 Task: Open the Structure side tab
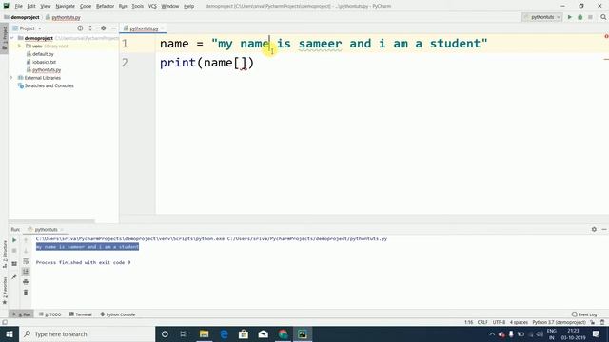click(x=5, y=254)
